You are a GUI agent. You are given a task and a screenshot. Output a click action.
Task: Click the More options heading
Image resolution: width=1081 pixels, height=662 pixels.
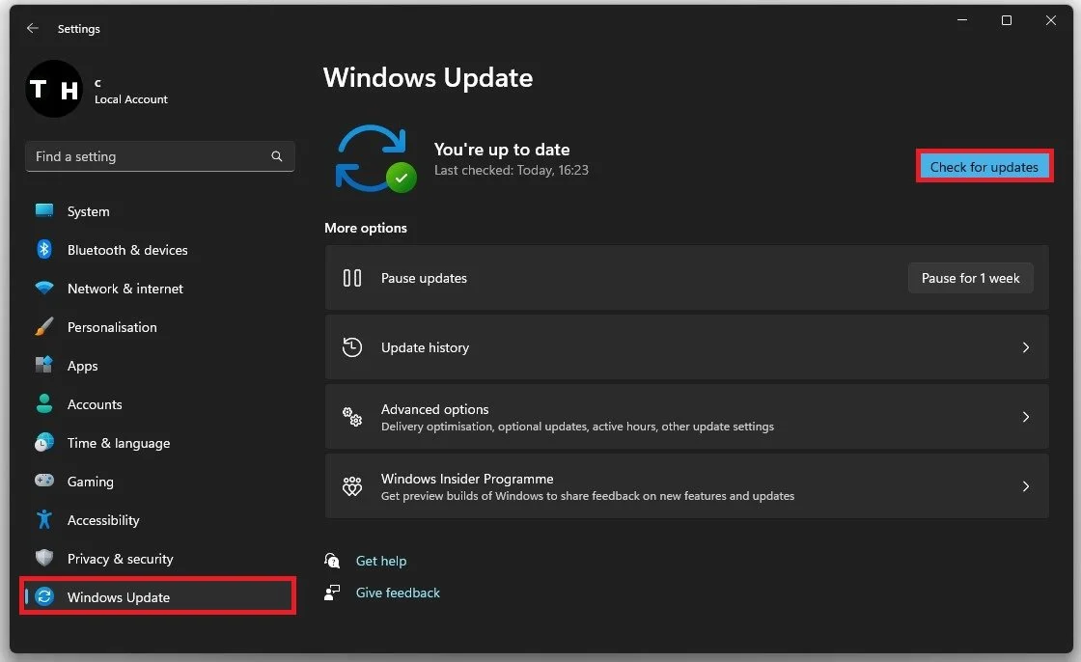(x=366, y=228)
